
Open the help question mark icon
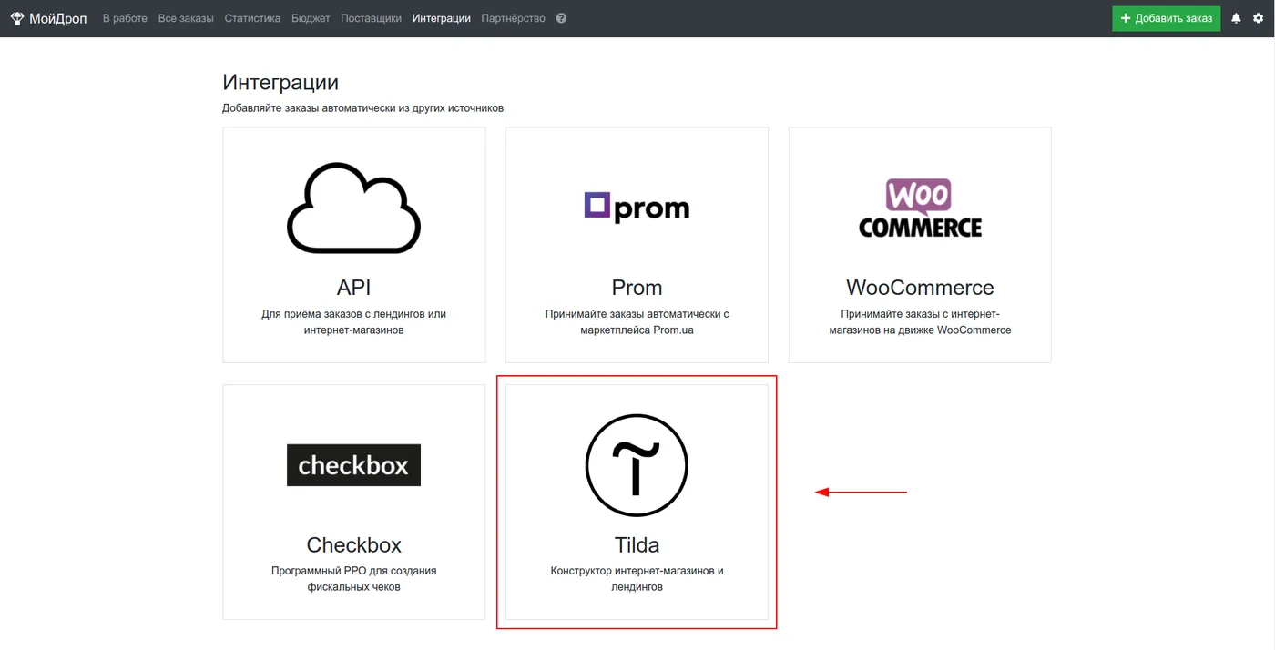pyautogui.click(x=561, y=18)
